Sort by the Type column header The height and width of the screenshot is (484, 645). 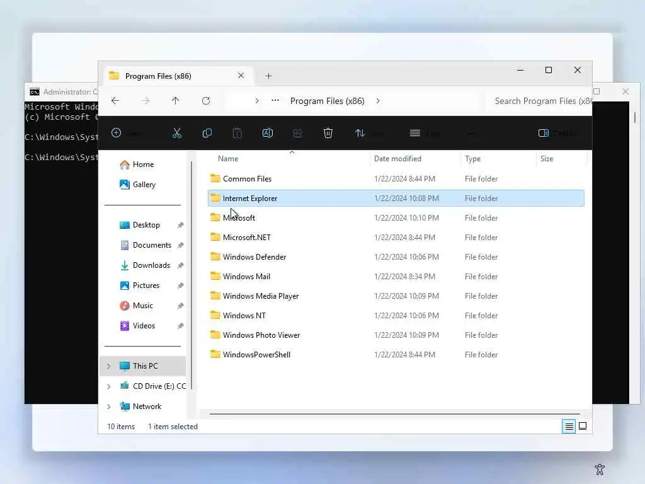472,158
